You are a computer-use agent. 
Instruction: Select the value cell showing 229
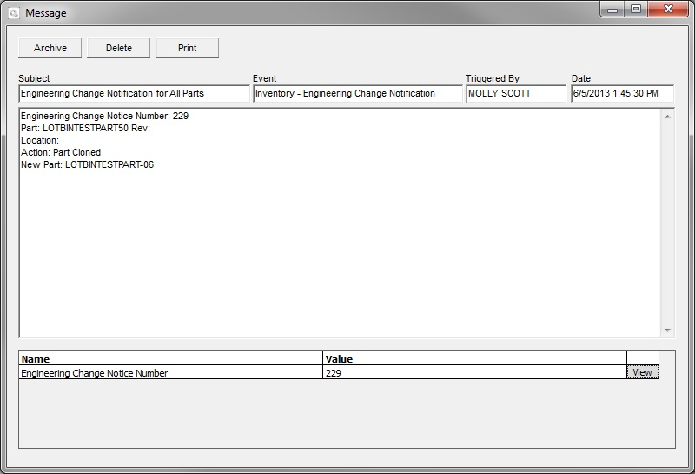pos(474,372)
